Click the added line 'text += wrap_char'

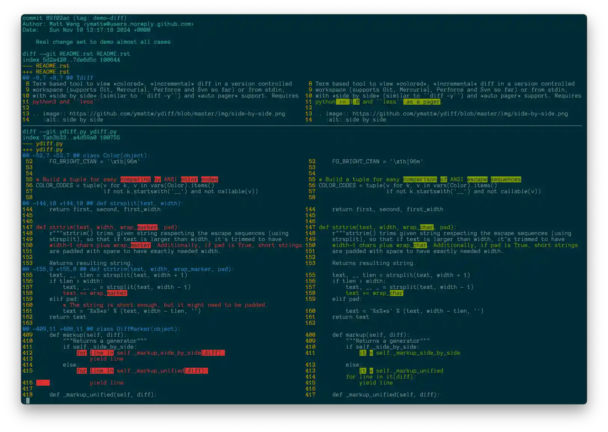375,293
